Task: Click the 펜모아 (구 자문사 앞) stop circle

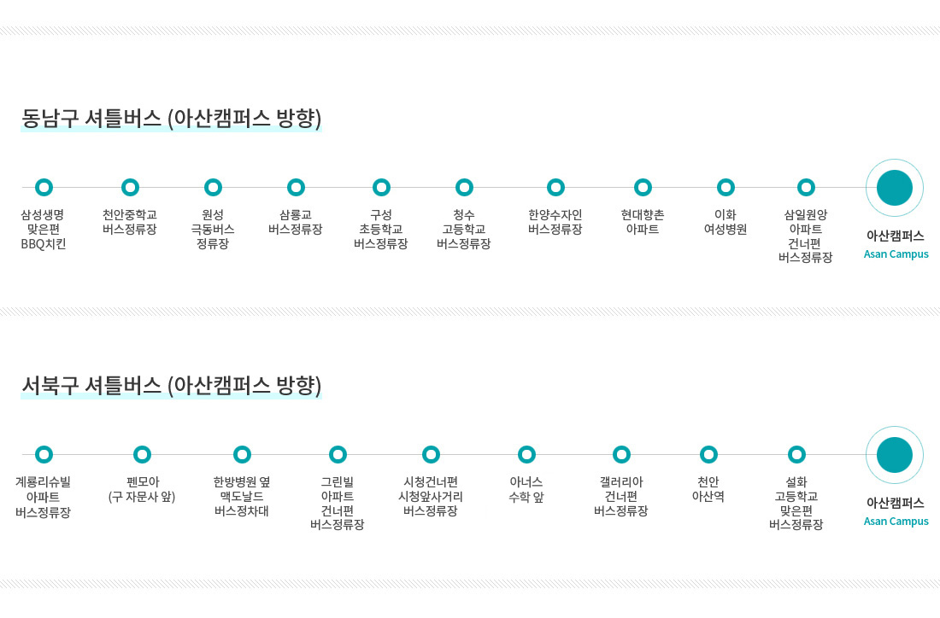Action: point(142,454)
